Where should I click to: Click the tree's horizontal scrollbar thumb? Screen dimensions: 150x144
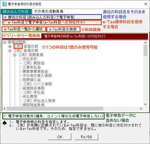coord(55,109)
